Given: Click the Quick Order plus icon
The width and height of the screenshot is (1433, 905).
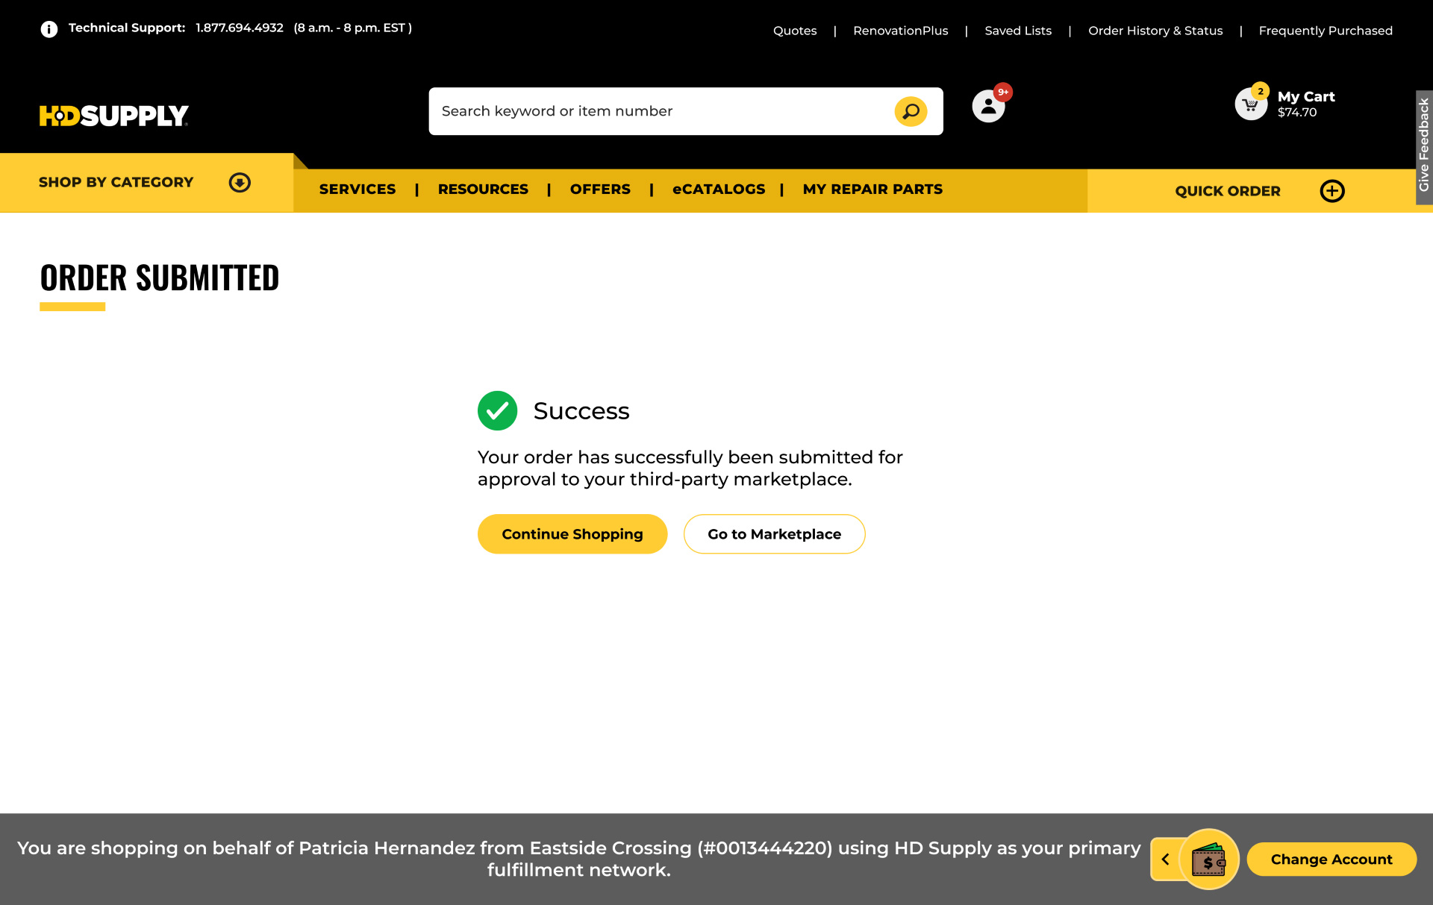Looking at the screenshot, I should (x=1331, y=191).
